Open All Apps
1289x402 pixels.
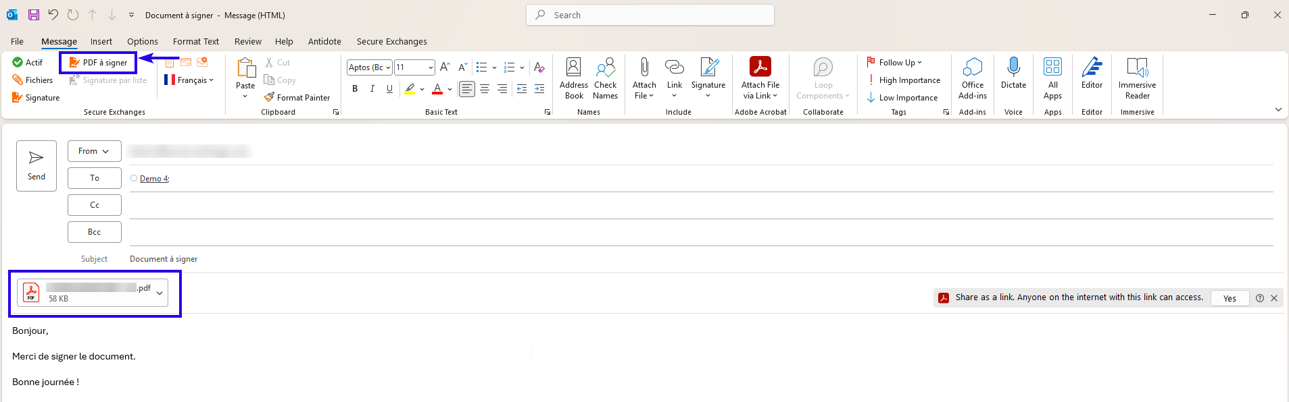[x=1052, y=78]
